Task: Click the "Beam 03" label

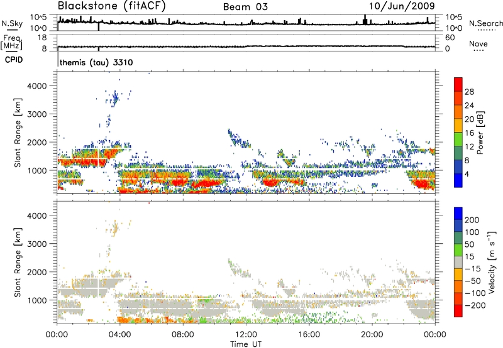Action: tap(245, 7)
